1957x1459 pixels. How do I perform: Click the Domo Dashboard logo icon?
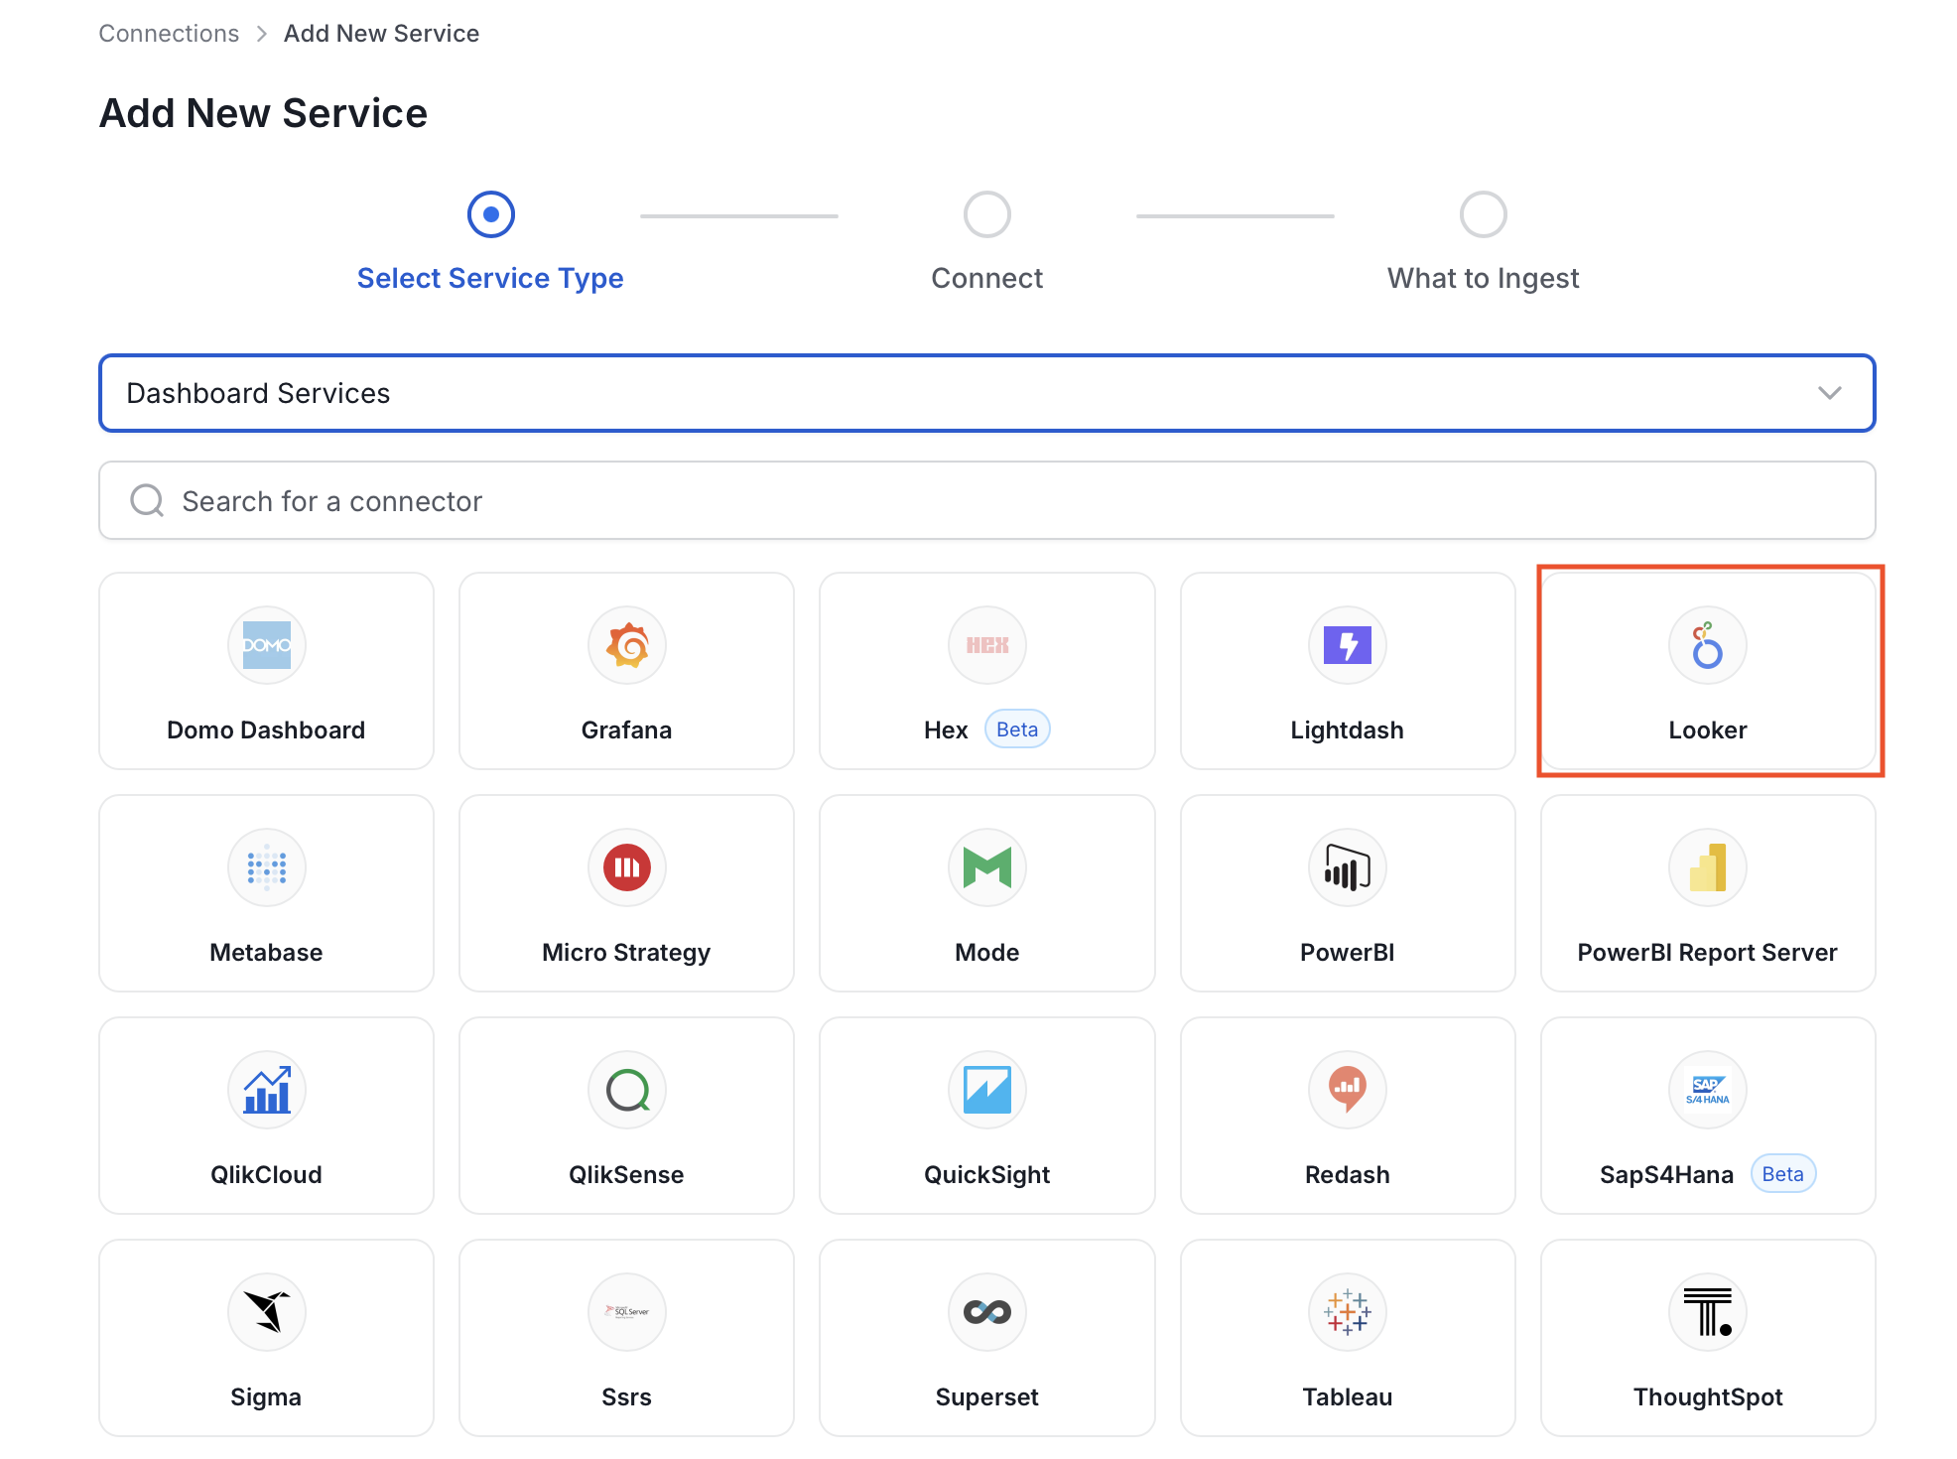[x=266, y=645]
